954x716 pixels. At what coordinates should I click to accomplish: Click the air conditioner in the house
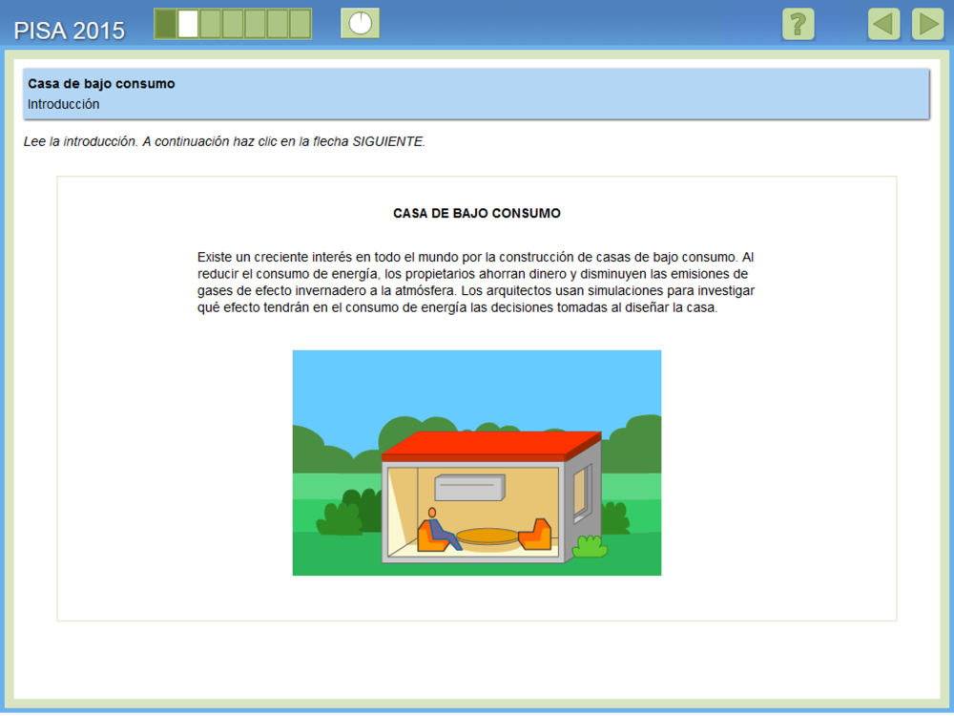click(468, 488)
